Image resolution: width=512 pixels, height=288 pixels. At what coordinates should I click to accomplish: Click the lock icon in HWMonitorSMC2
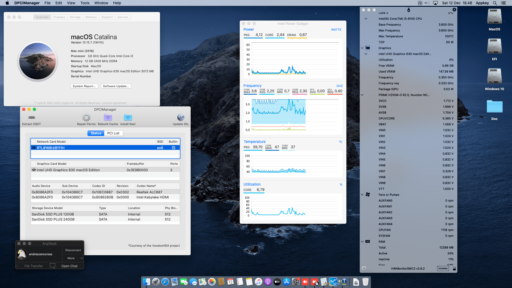(454, 269)
